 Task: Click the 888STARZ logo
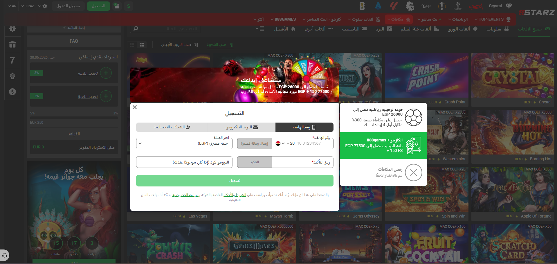537,12
